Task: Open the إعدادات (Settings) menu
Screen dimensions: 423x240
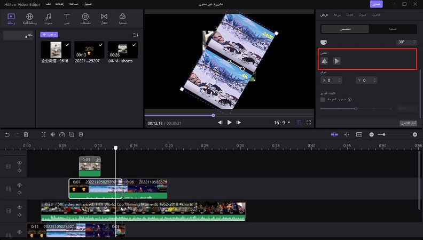Action: point(60,4)
